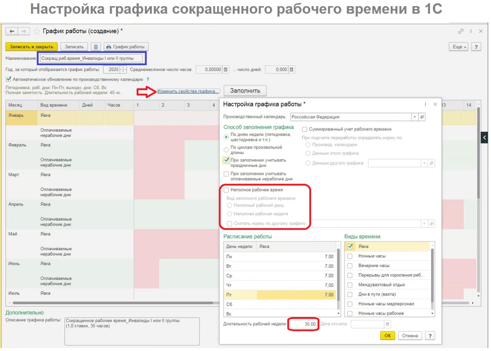The height and width of the screenshot is (351, 491).
Task: Click the open icon next to Считать норму field
Action: click(432, 223)
